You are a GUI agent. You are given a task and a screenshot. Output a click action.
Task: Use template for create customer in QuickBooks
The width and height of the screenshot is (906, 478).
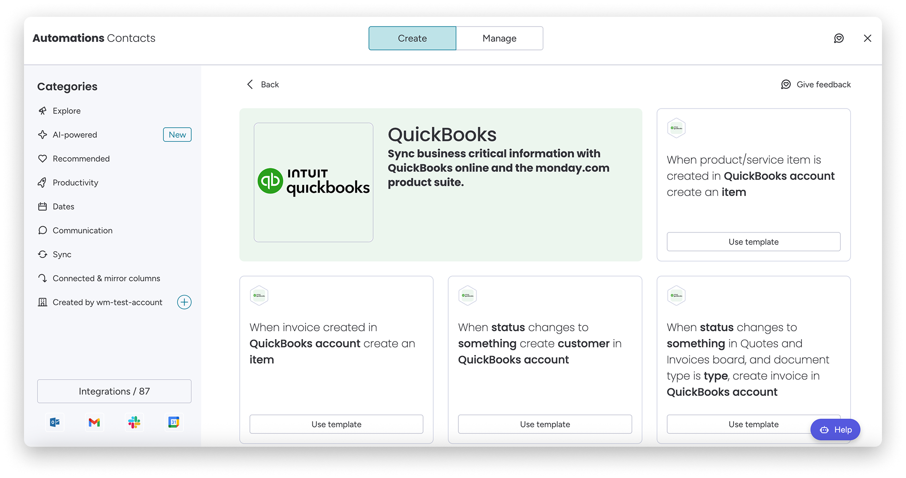tap(545, 424)
